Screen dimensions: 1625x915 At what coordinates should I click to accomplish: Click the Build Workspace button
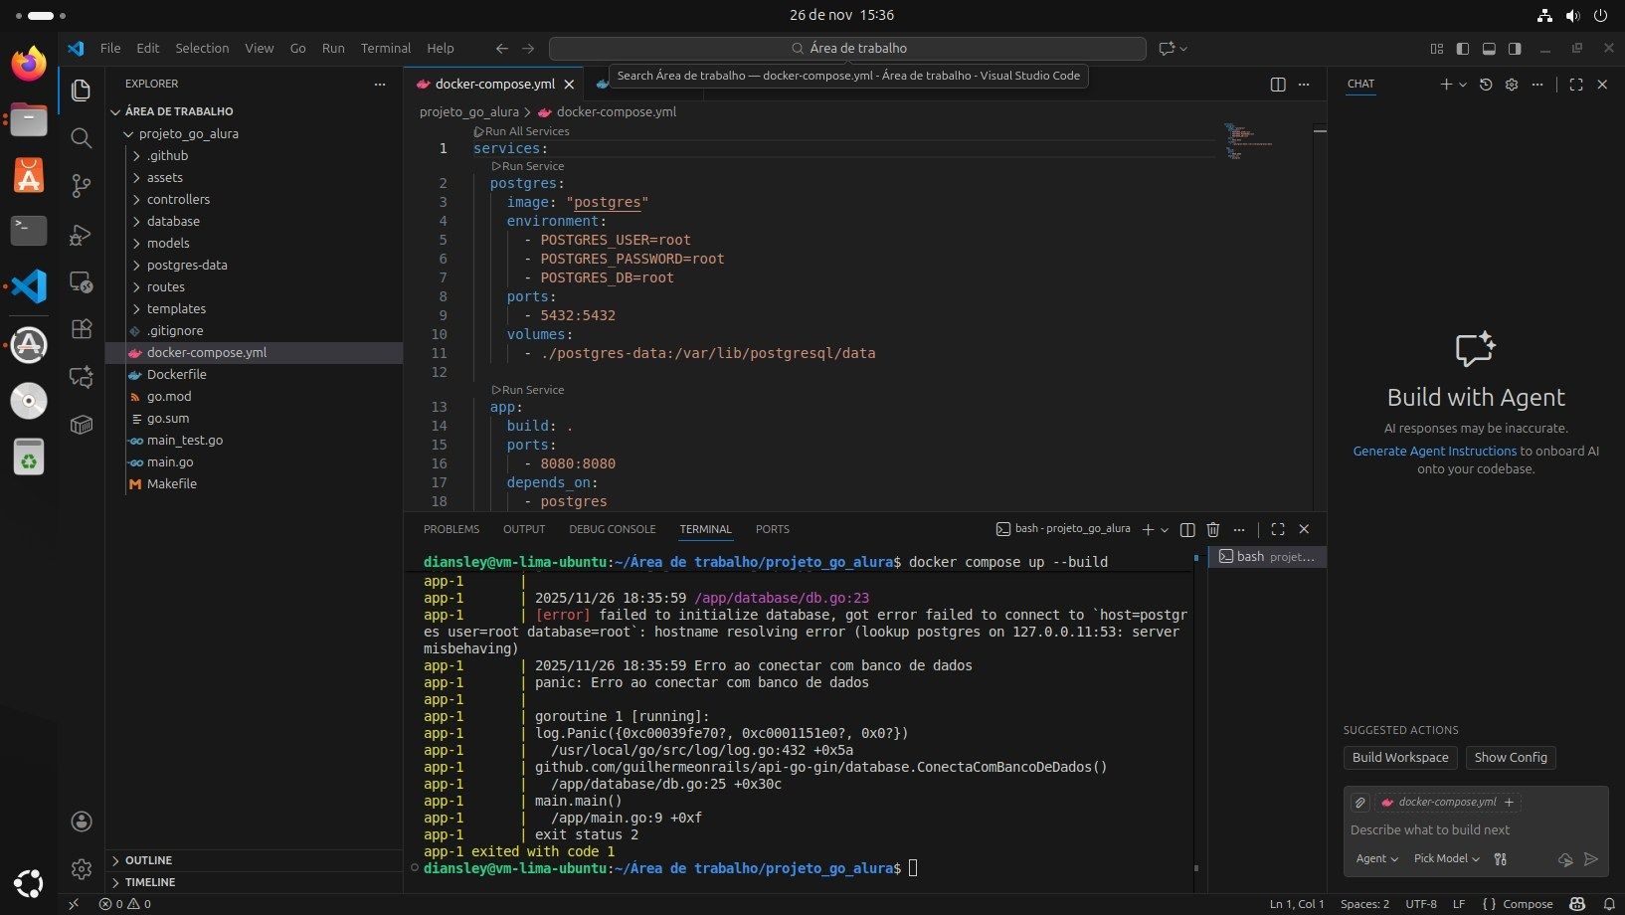tap(1400, 757)
